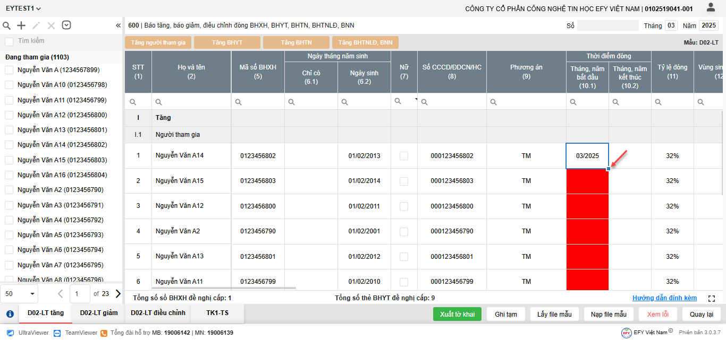
Task: Toggle Nữ checkbox for Nguyễn Văn A14
Action: (x=404, y=156)
